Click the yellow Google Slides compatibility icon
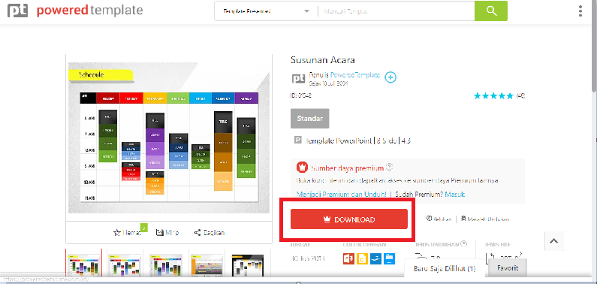Image resolution: width=597 pixels, height=284 pixels. click(x=363, y=259)
